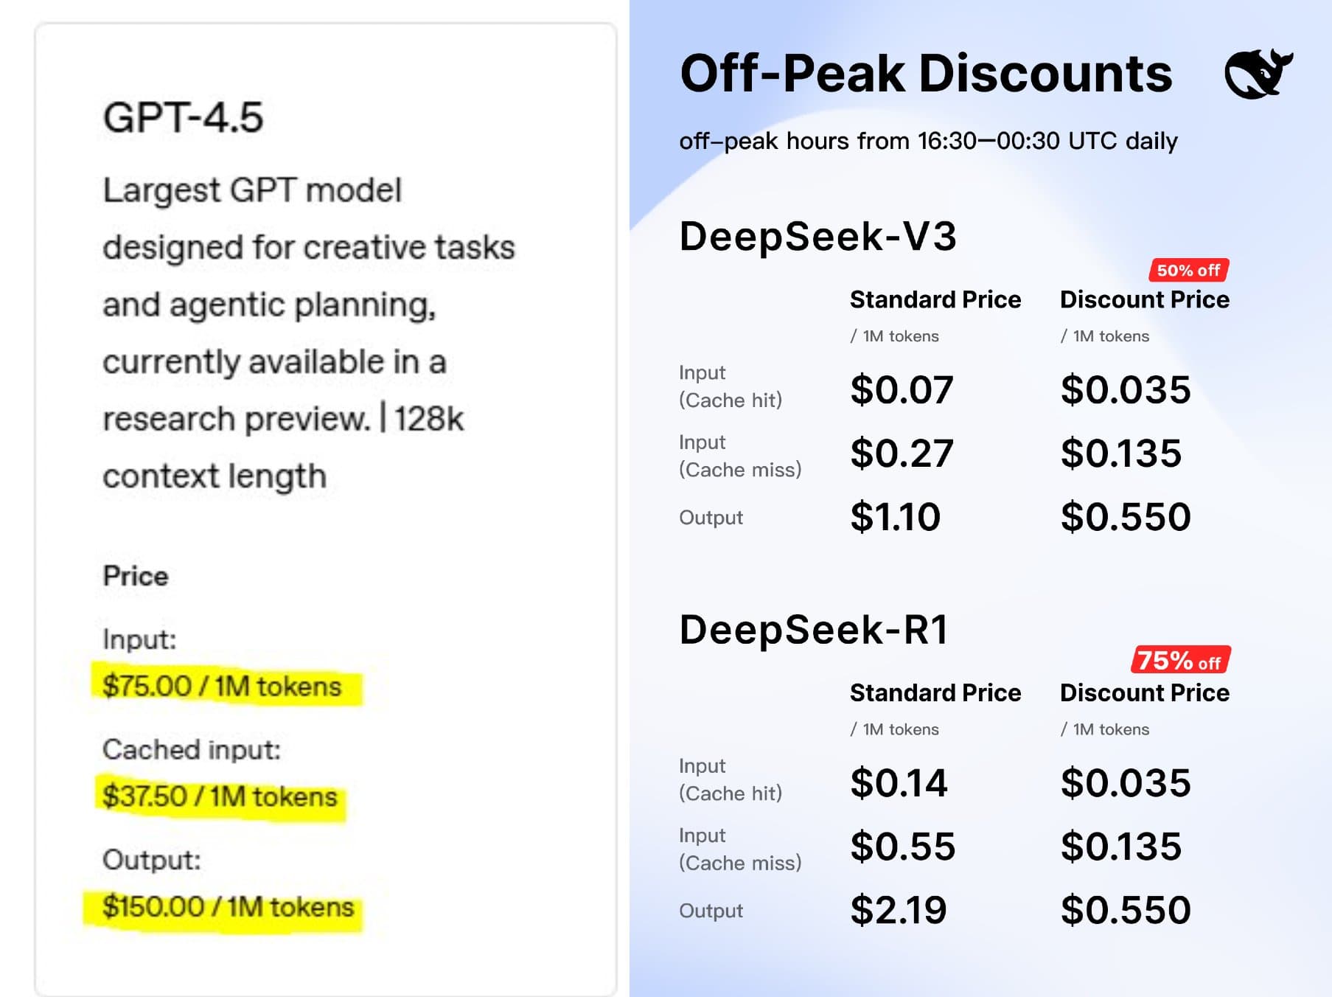Click DeepSeek-V3 cache hit standard price $0.07
Viewport: 1332px width, 997px height.
(902, 389)
